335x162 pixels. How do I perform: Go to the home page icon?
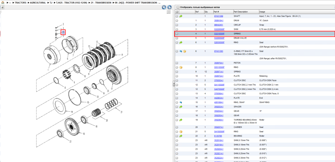tap(3, 3)
